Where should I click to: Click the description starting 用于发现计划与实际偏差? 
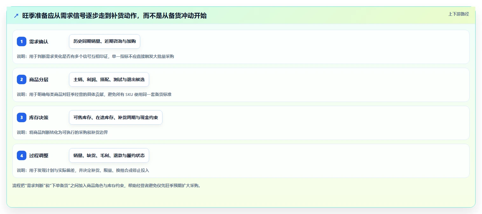[x=83, y=170]
